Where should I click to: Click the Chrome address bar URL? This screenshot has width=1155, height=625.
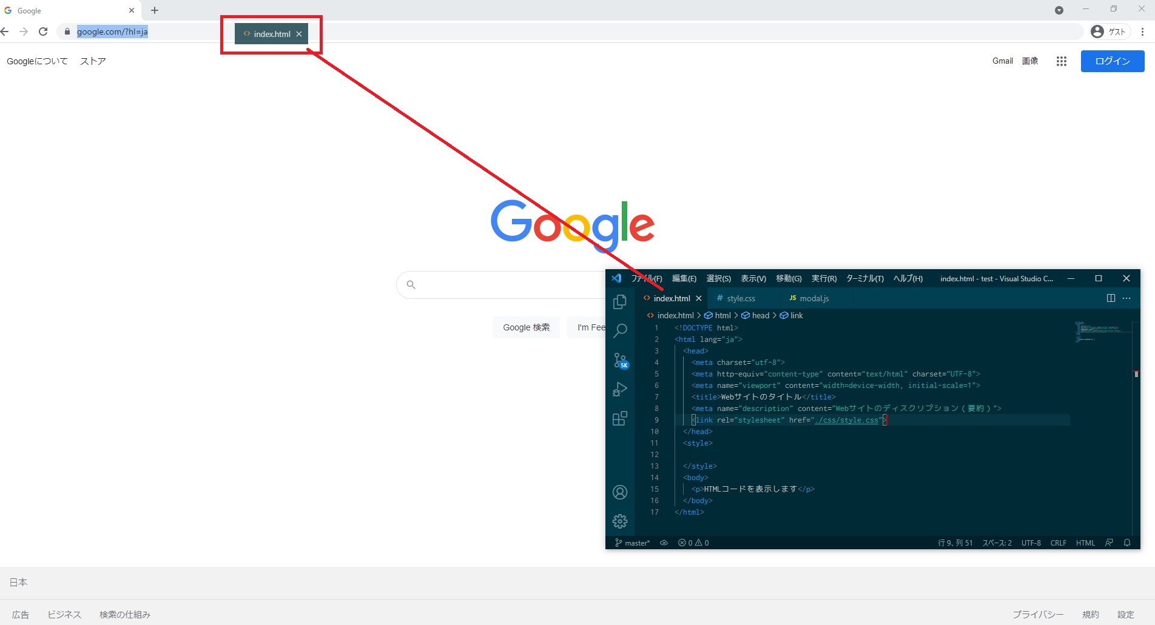pyautogui.click(x=112, y=32)
